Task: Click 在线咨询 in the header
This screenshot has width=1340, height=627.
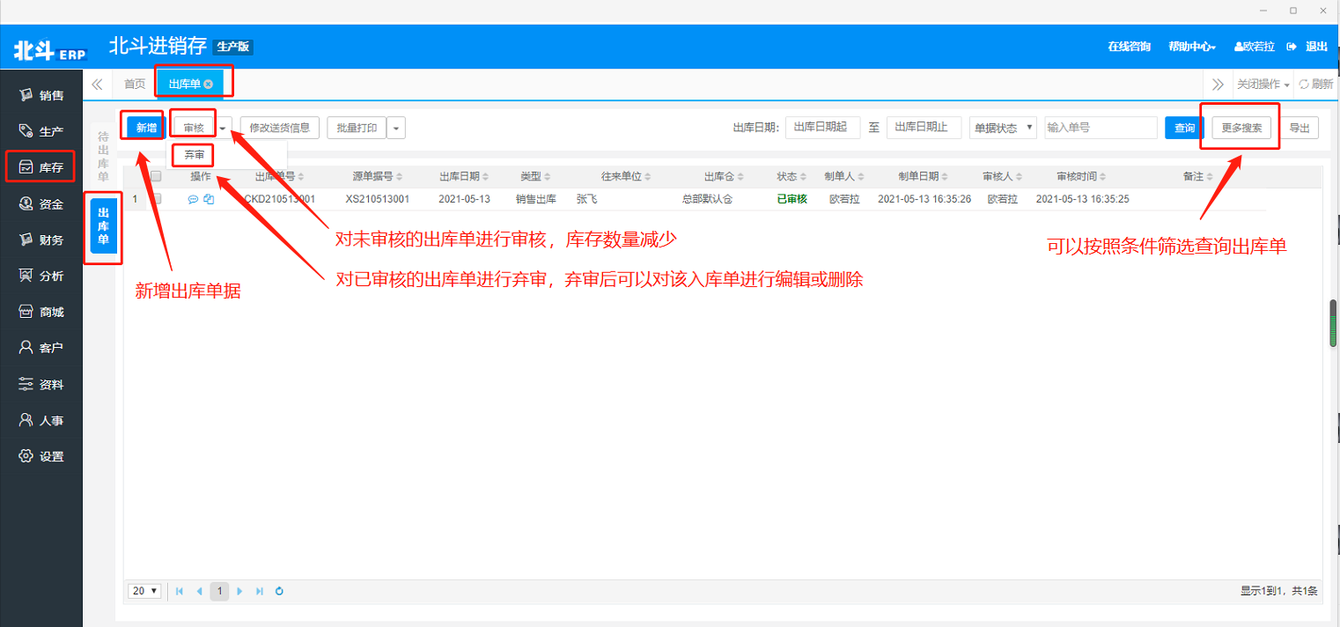Action: pos(1129,47)
